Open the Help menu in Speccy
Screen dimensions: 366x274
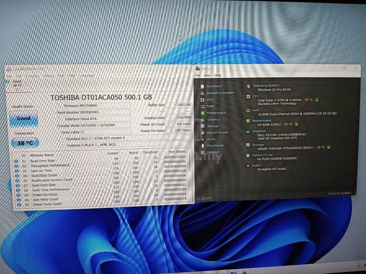click(217, 75)
